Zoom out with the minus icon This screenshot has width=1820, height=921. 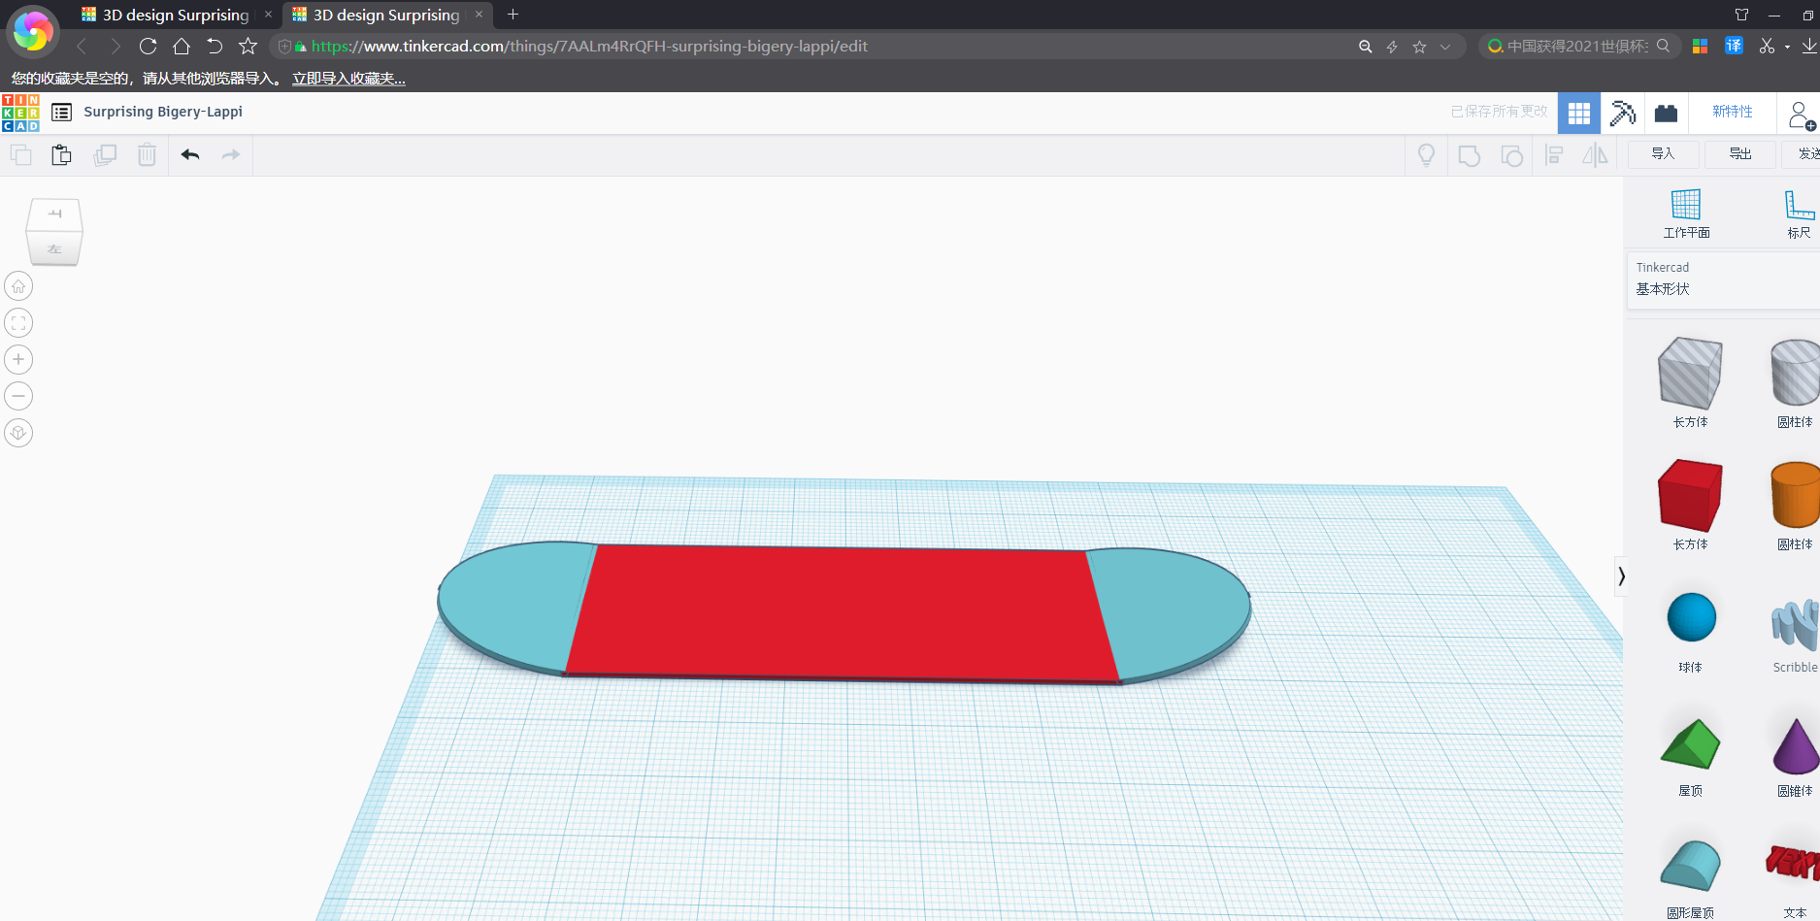(x=18, y=396)
